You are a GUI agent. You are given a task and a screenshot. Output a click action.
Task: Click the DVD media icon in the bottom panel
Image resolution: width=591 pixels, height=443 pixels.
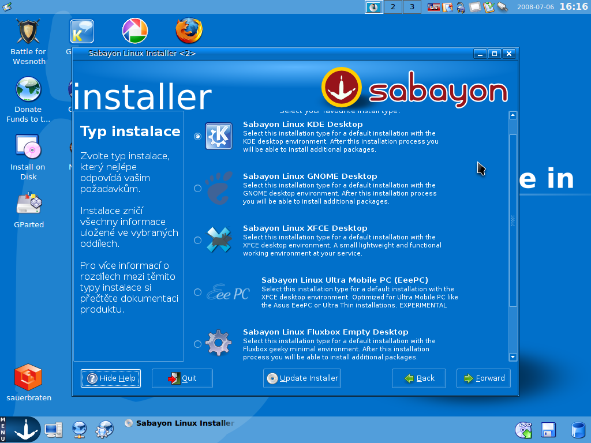click(524, 430)
